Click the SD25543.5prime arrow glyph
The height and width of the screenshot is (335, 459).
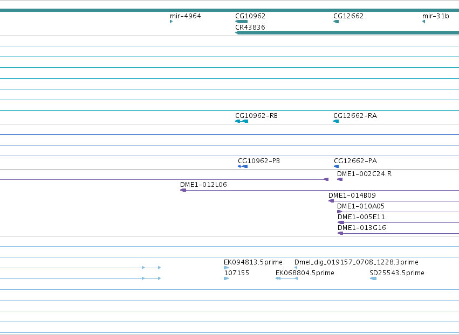(x=373, y=278)
